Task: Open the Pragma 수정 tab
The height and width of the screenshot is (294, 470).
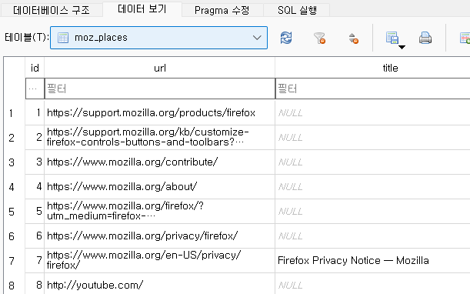Action: [222, 10]
